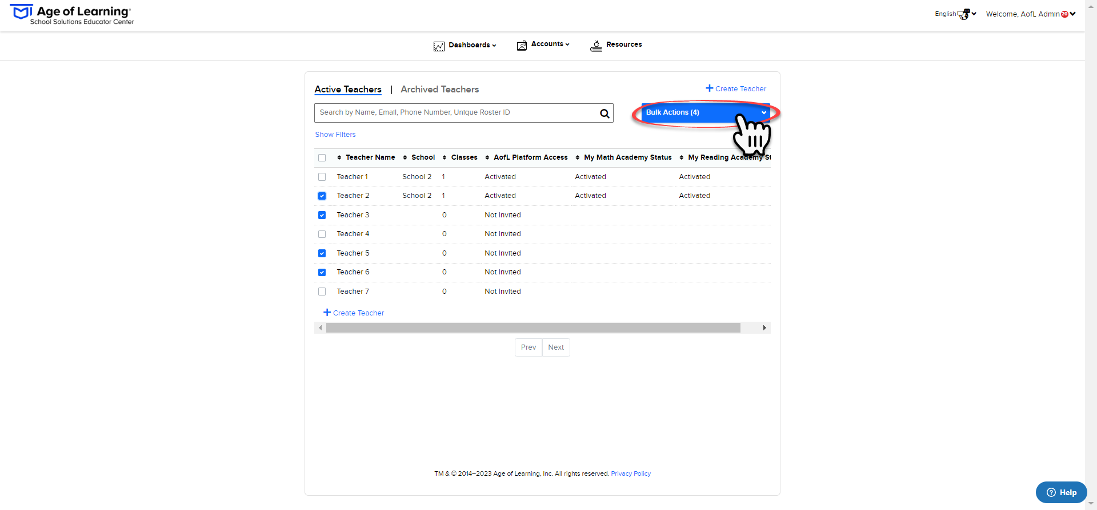Viewport: 1097px width, 510px height.
Task: Check the Teacher 1 checkbox
Action: [x=322, y=177]
